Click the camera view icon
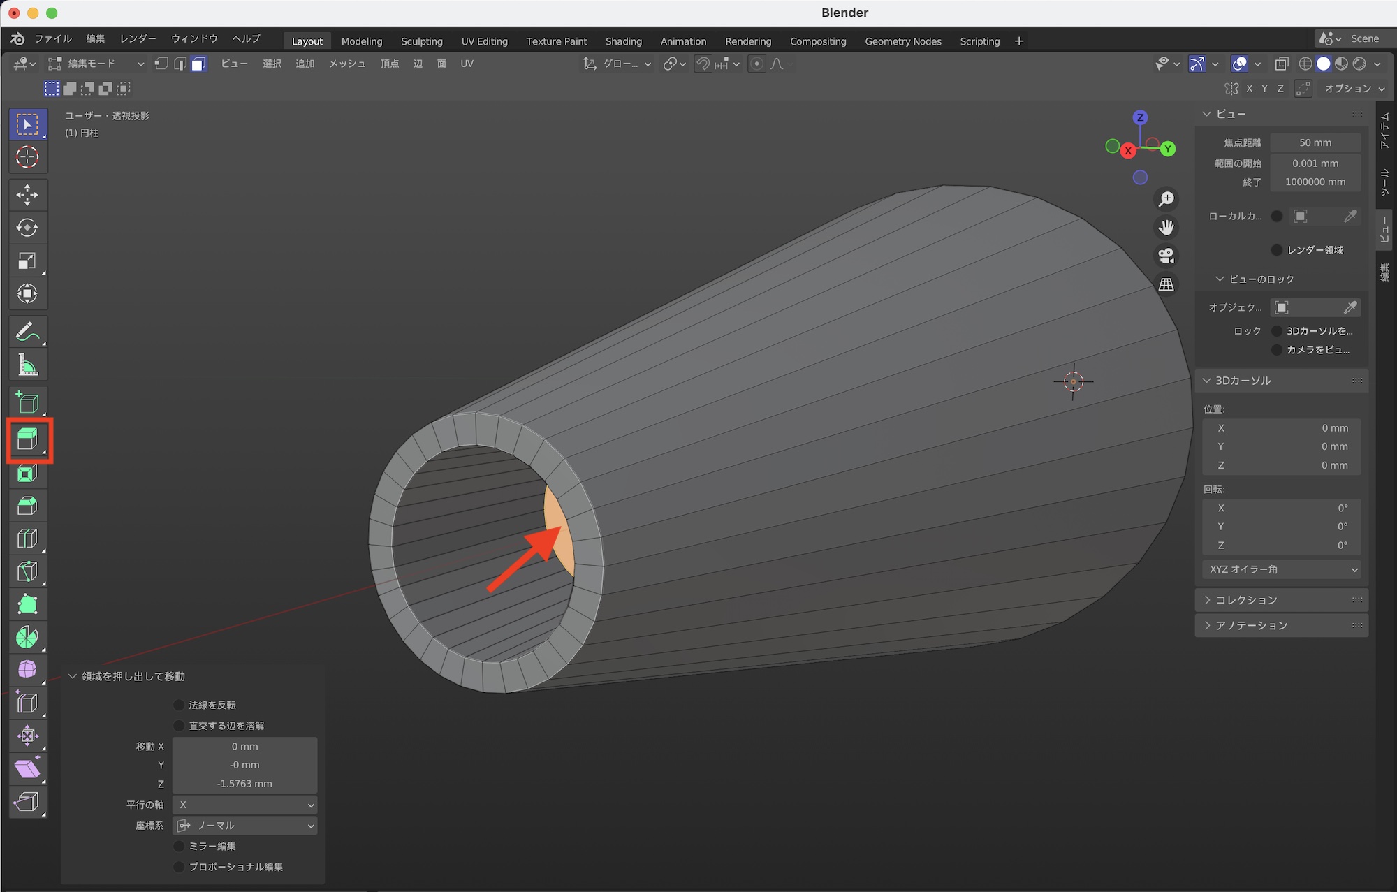This screenshot has height=892, width=1397. click(x=1166, y=256)
